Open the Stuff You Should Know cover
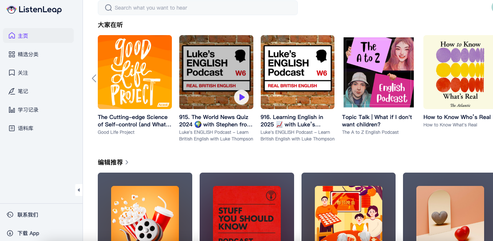The height and width of the screenshot is (241, 493). 247,213
